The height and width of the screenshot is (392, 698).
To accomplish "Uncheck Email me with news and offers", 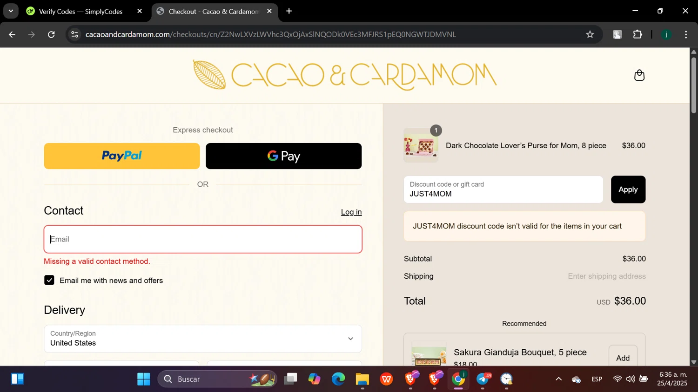I will 49,280.
